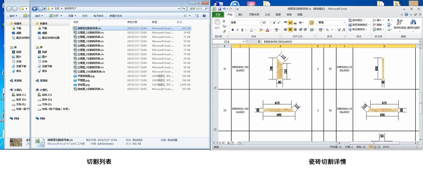
Task: Click the Save icon in quick access toolbar
Action: point(220,8)
